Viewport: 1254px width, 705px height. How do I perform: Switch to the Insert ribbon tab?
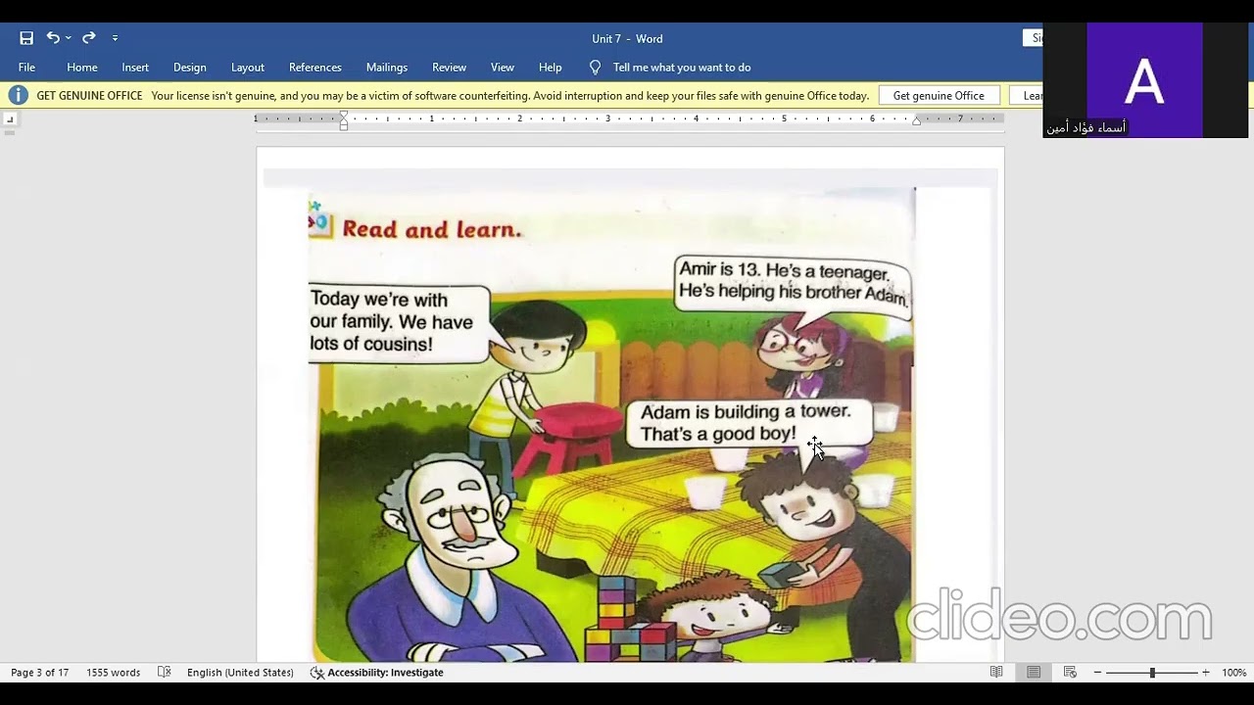coord(135,68)
